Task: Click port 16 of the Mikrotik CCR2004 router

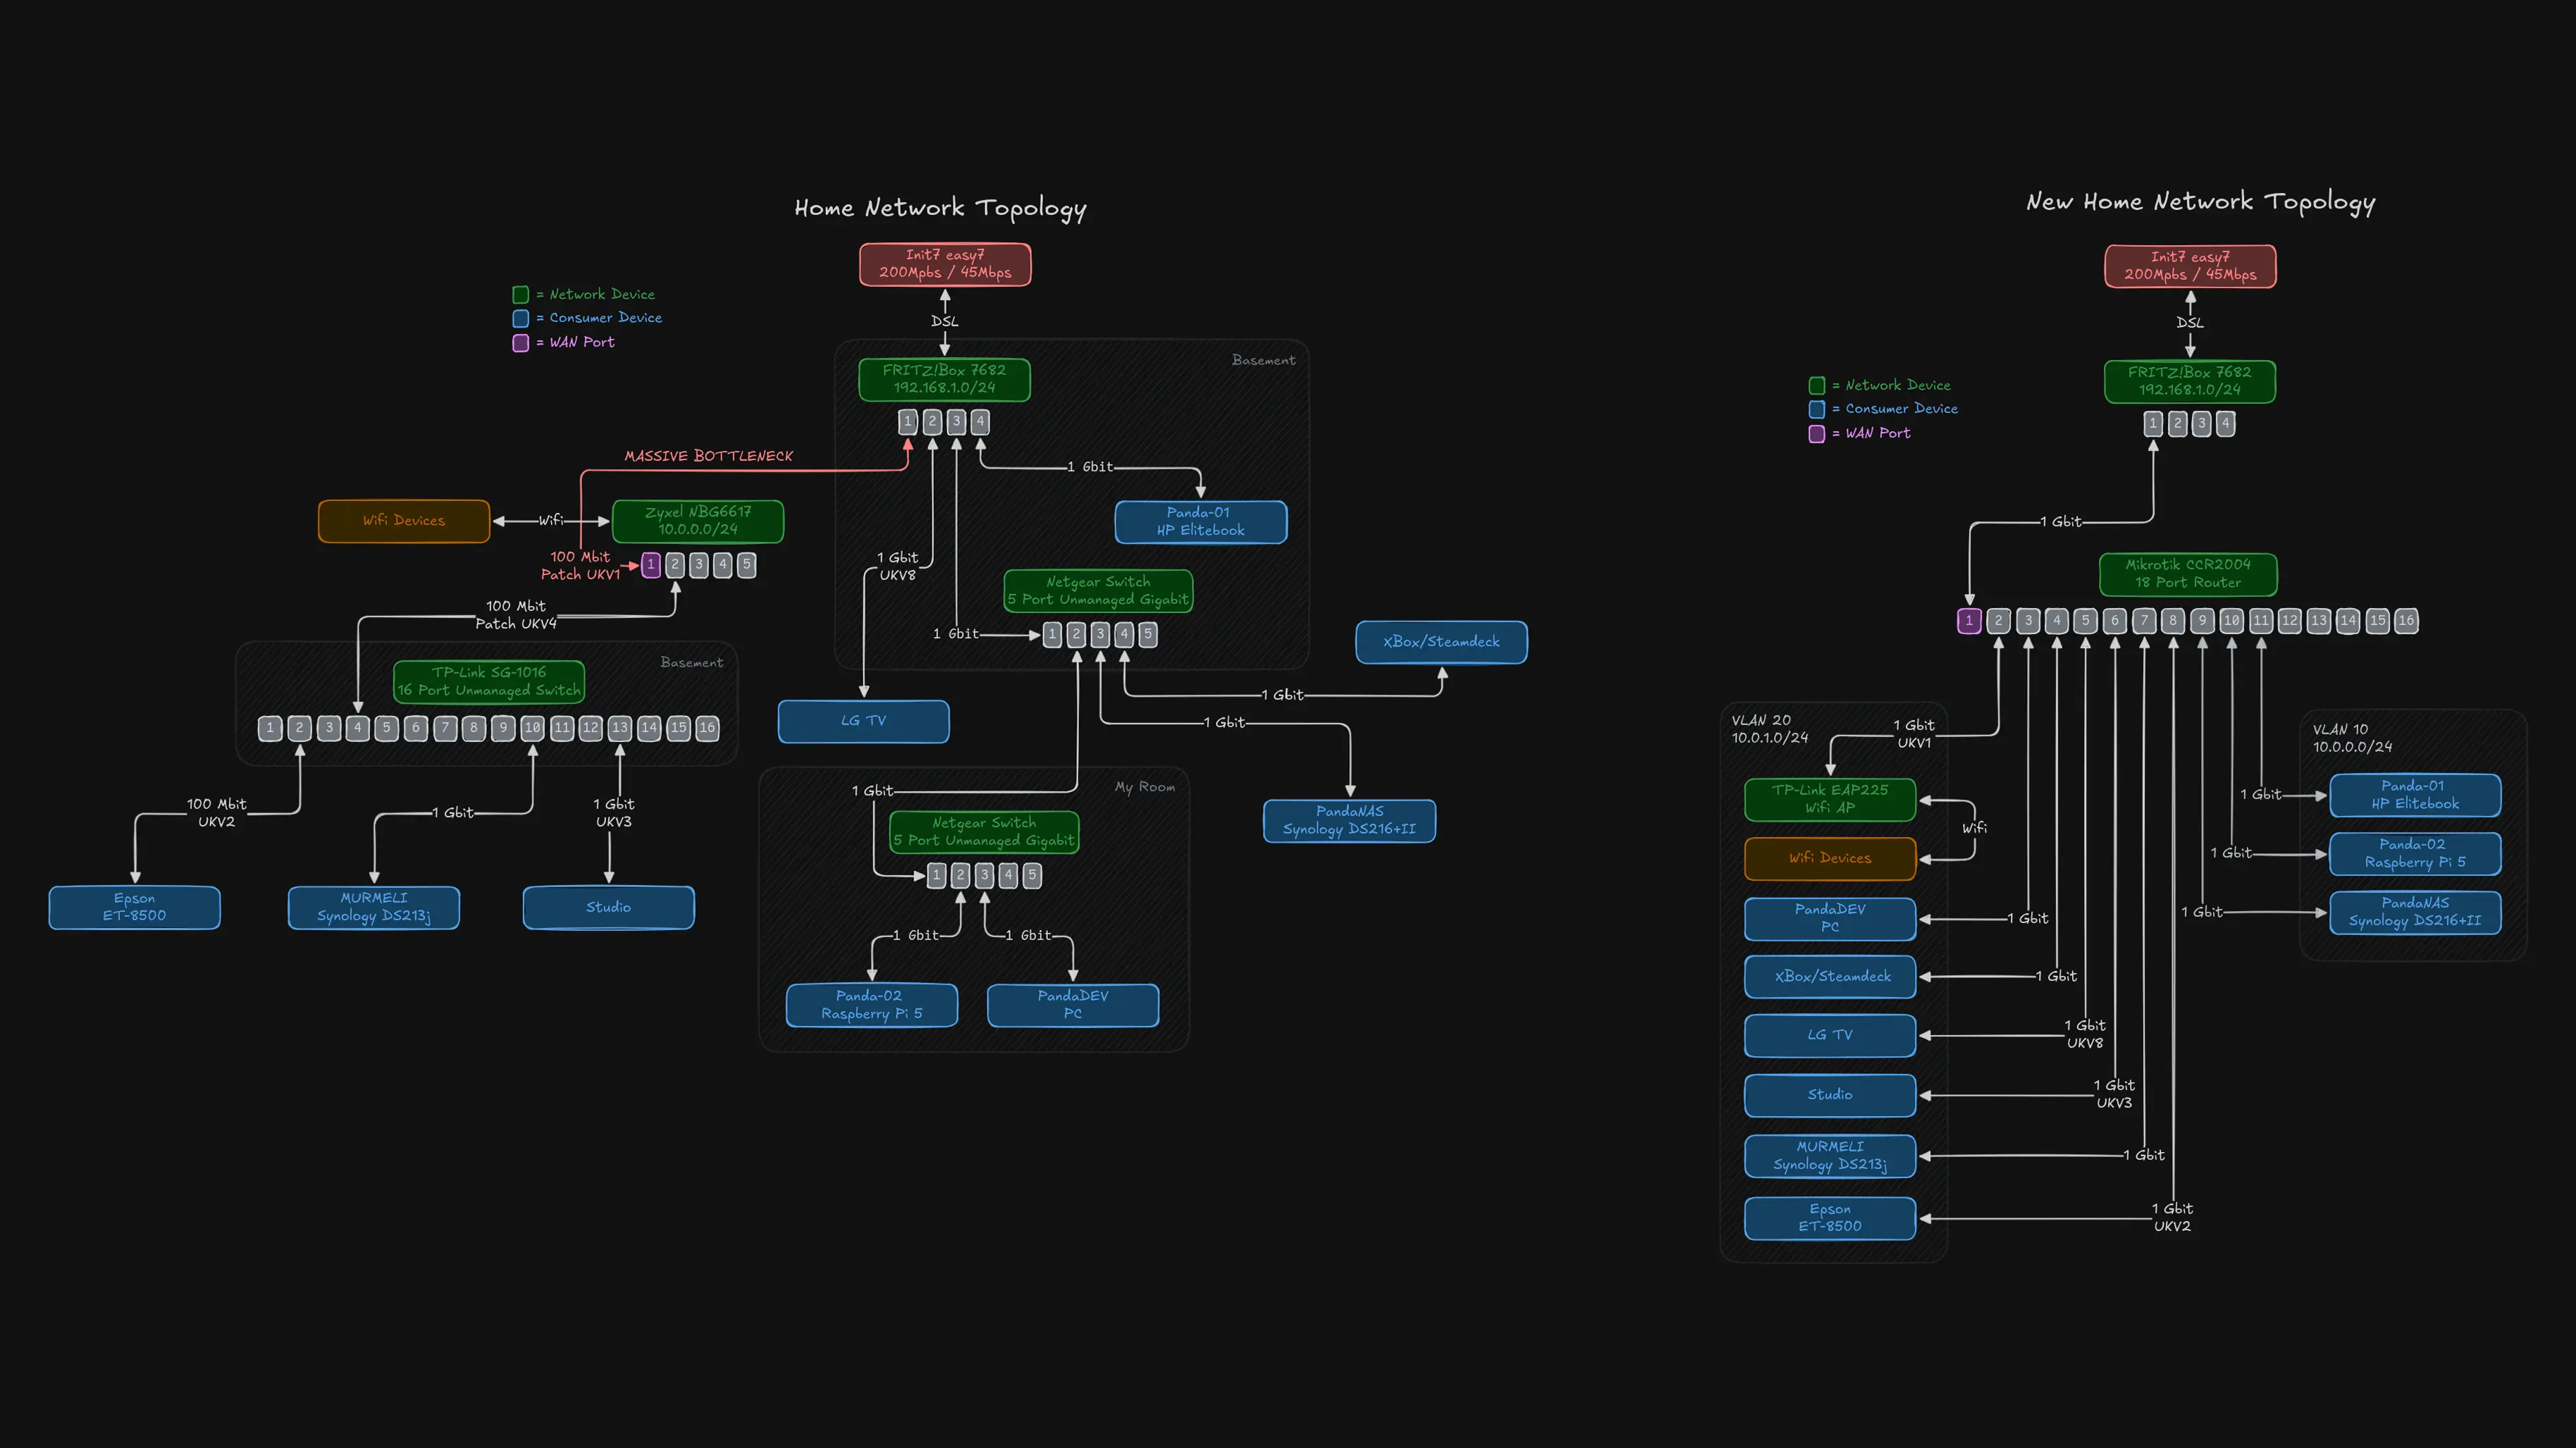Action: click(2406, 621)
